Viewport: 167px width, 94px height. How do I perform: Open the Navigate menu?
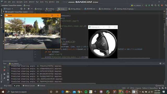[20, 2]
